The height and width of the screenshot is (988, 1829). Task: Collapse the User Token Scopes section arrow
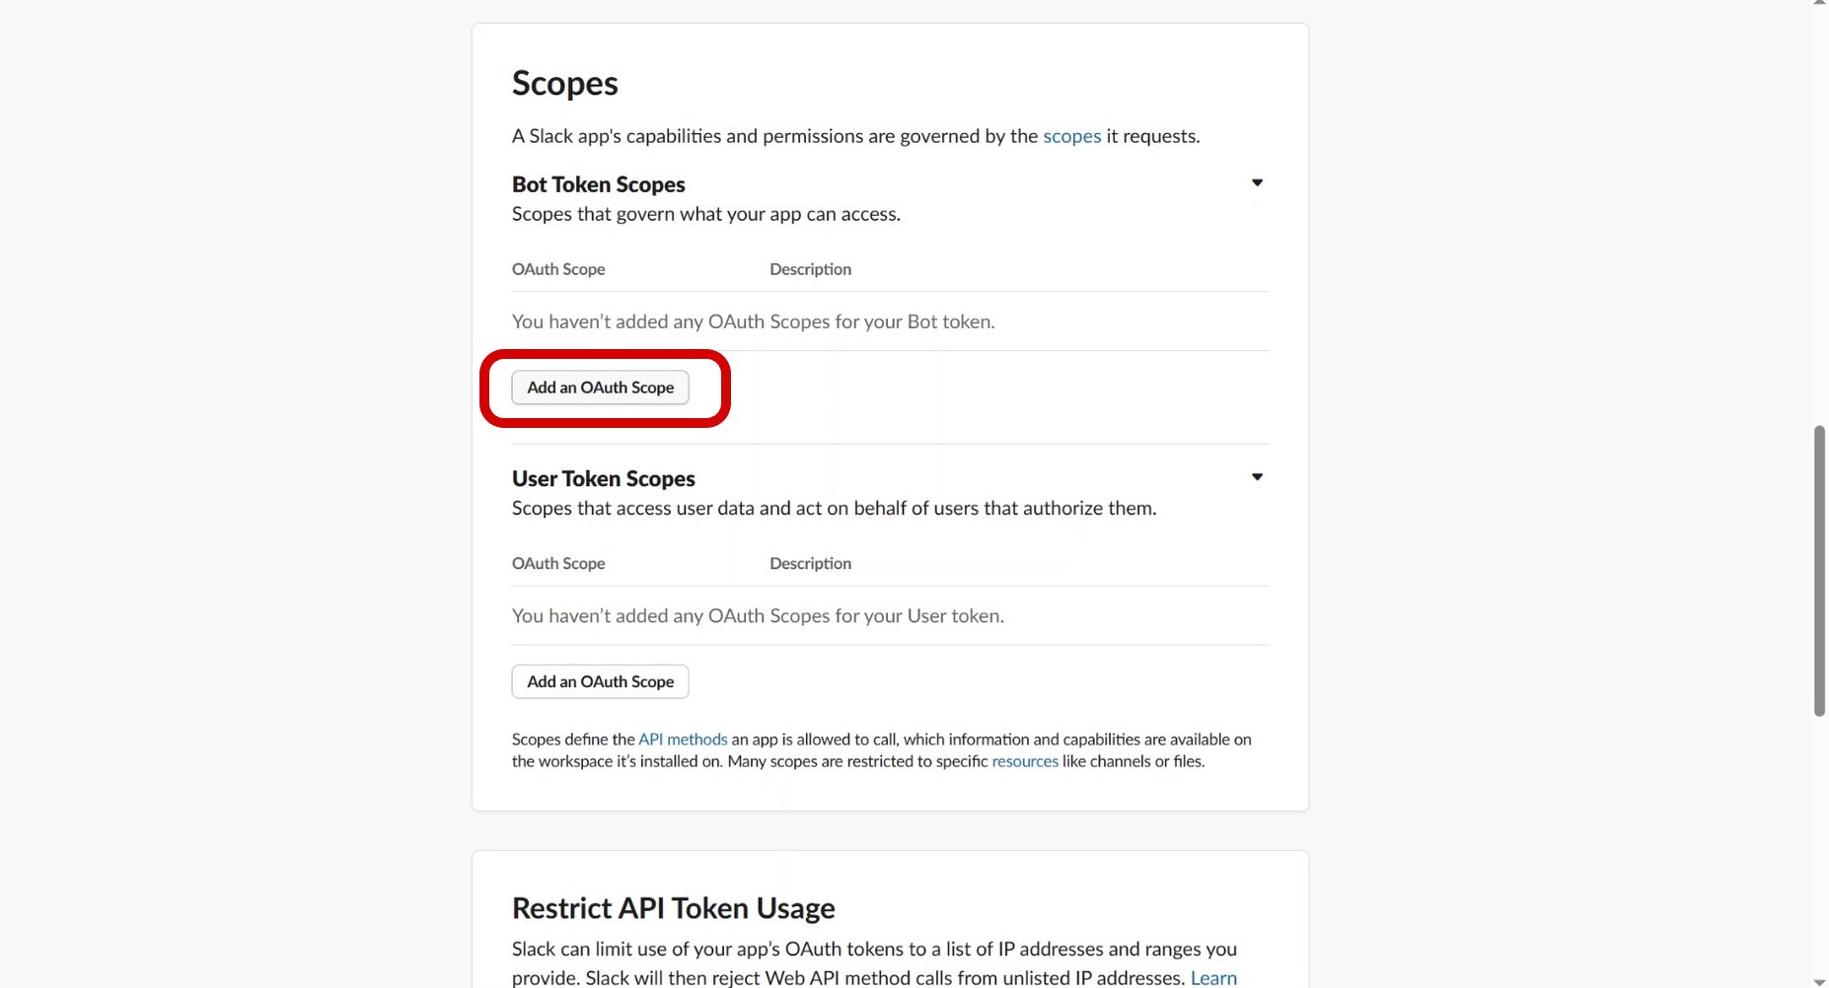(1257, 477)
